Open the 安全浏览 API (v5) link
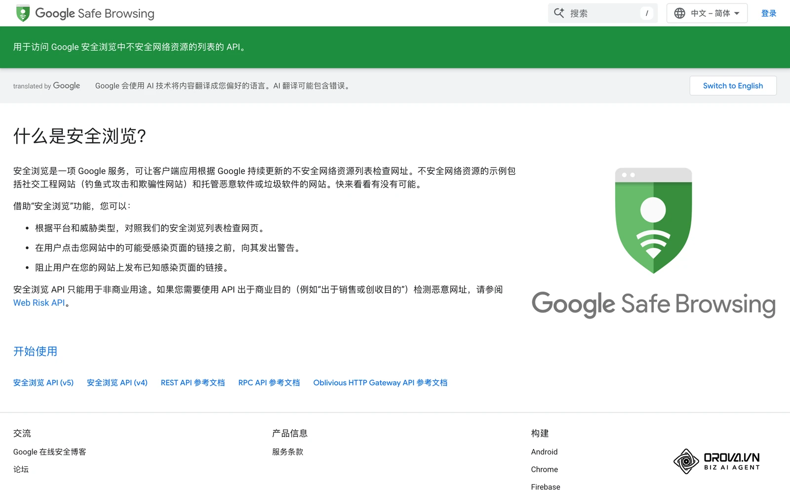 (43, 383)
